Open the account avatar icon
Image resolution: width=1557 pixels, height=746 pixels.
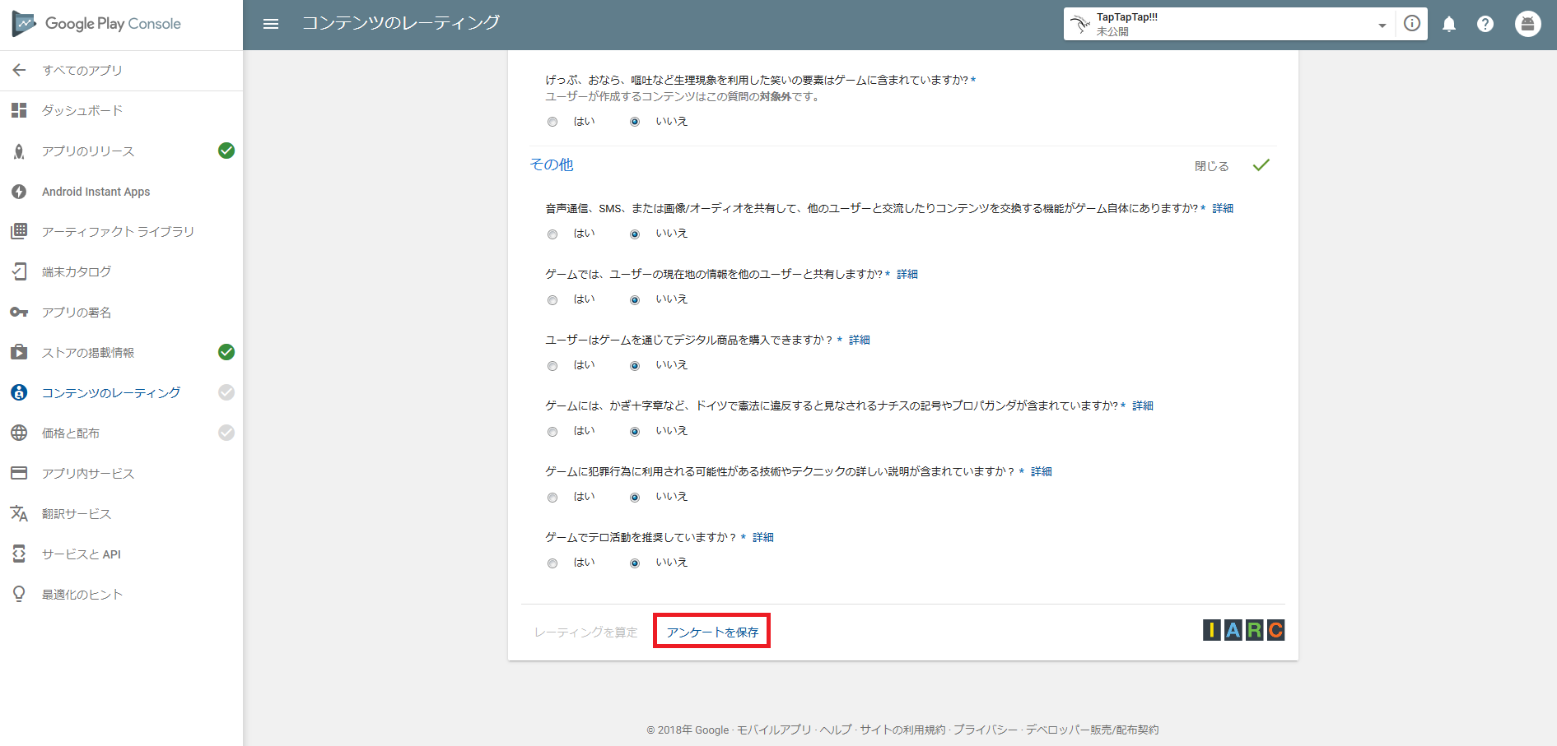(1528, 24)
